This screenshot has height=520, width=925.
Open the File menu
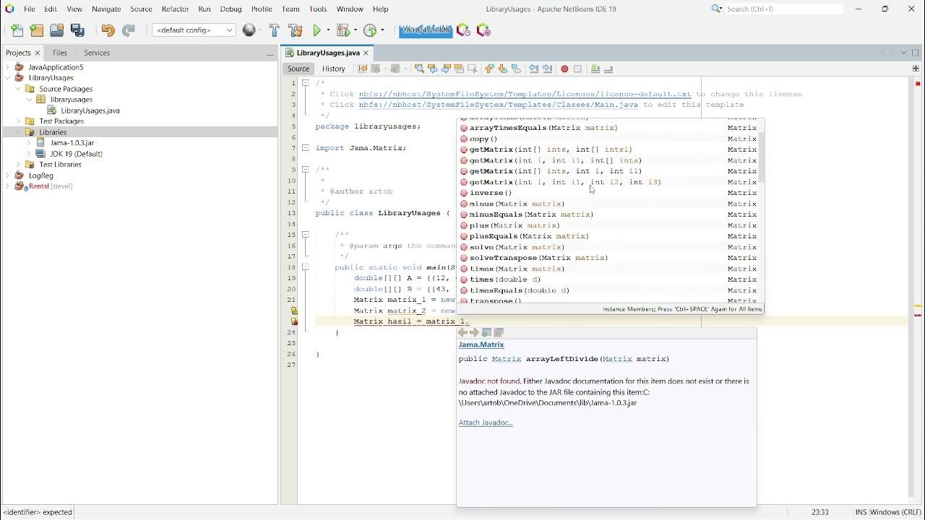pos(29,9)
